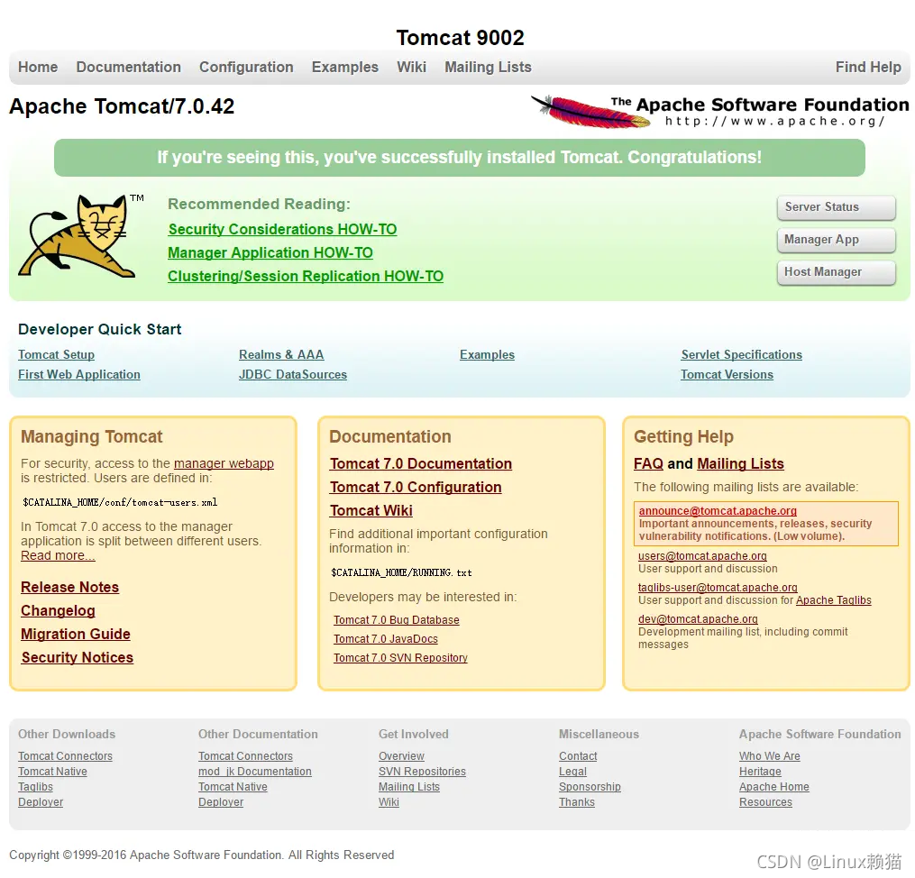Open Clustering/Session Replication HOW-TO link
The width and height of the screenshot is (915, 878).
(306, 276)
